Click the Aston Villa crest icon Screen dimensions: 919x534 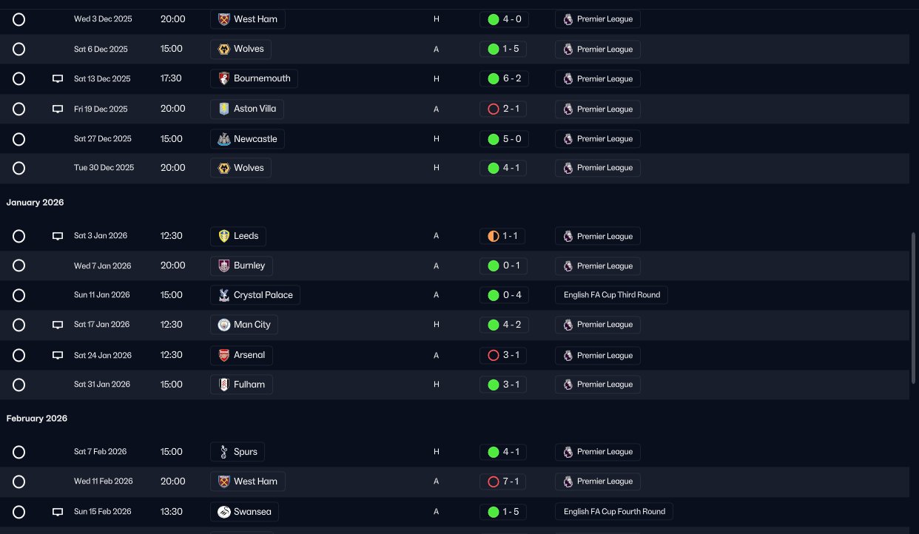(x=223, y=109)
